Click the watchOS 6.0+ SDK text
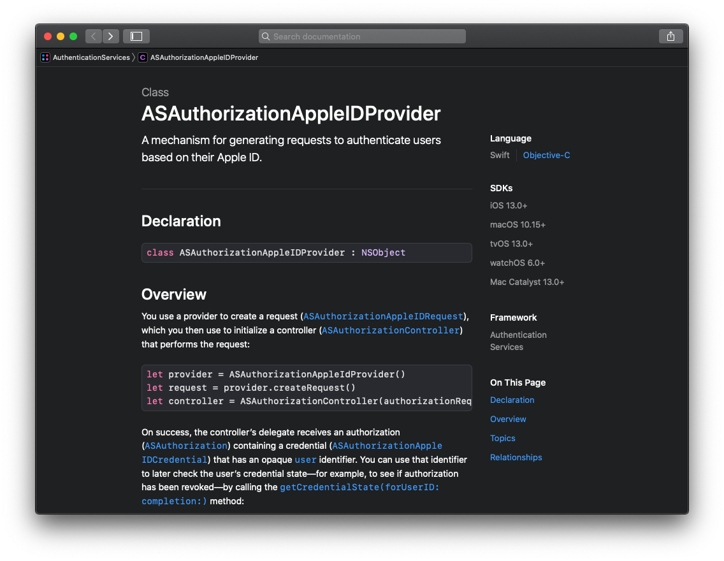Viewport: 724px width, 561px height. tap(517, 263)
